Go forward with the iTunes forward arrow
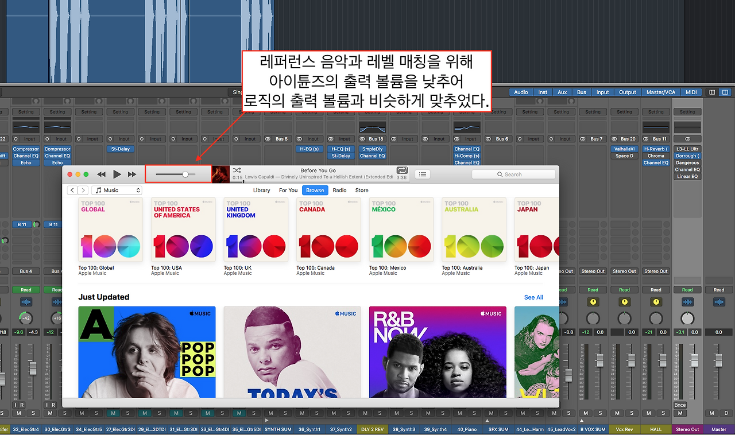 tap(83, 190)
